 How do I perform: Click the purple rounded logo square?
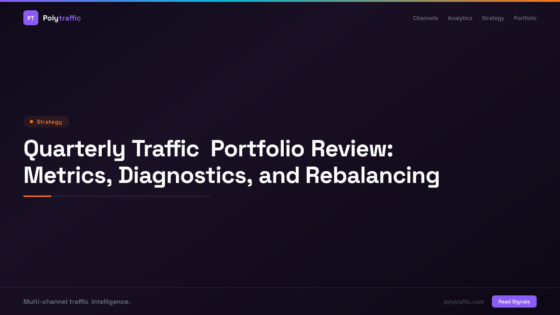30,17
